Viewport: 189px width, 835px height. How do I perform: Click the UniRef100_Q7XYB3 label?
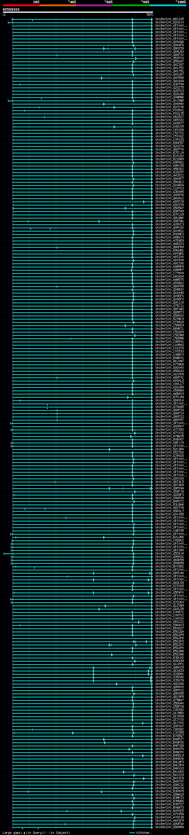[x=170, y=429]
